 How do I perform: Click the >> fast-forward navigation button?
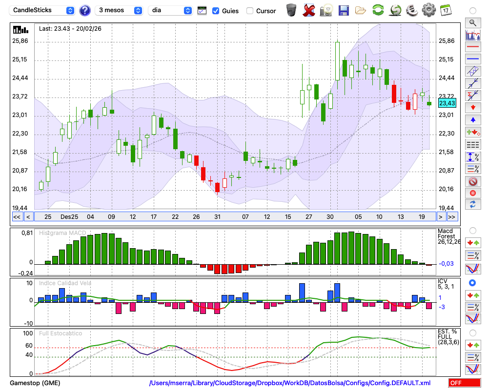(452, 217)
